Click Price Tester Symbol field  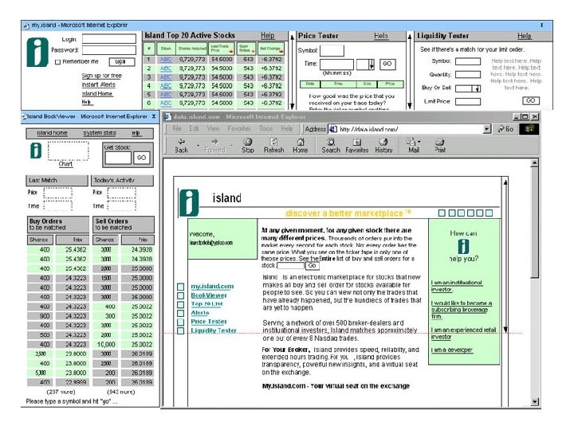tap(332, 50)
